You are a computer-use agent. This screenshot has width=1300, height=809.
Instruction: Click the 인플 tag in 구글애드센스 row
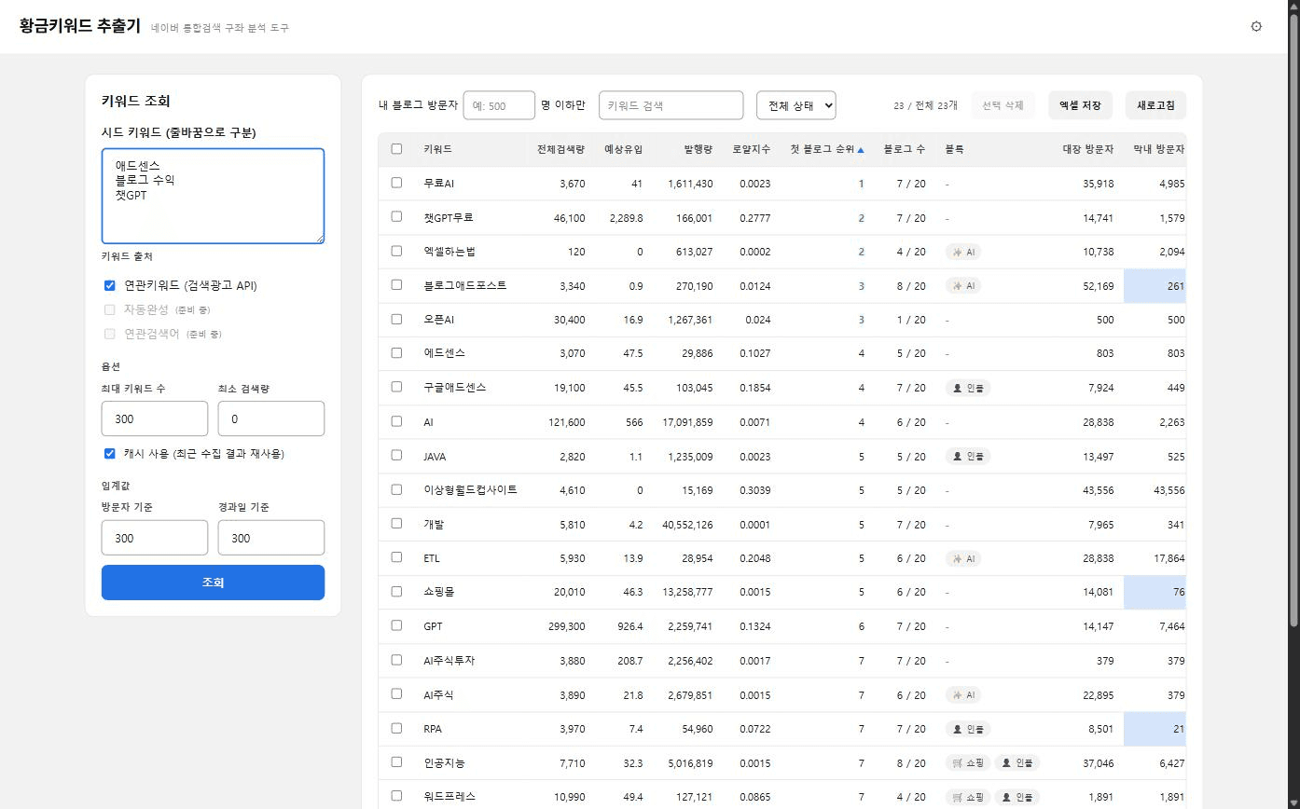(x=968, y=388)
